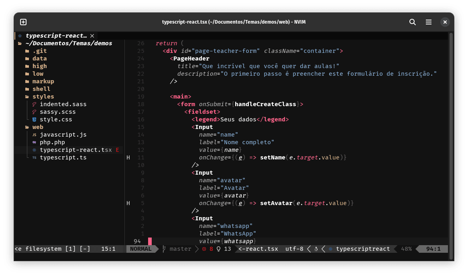
Task: Click the Linux penguin icon in statusline
Action: tap(316, 249)
